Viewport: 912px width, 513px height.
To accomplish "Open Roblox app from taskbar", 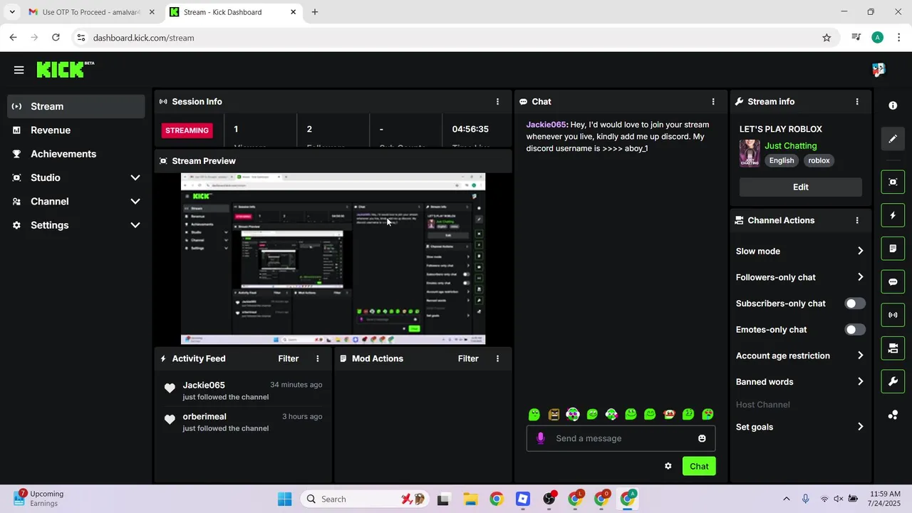I will [x=523, y=499].
